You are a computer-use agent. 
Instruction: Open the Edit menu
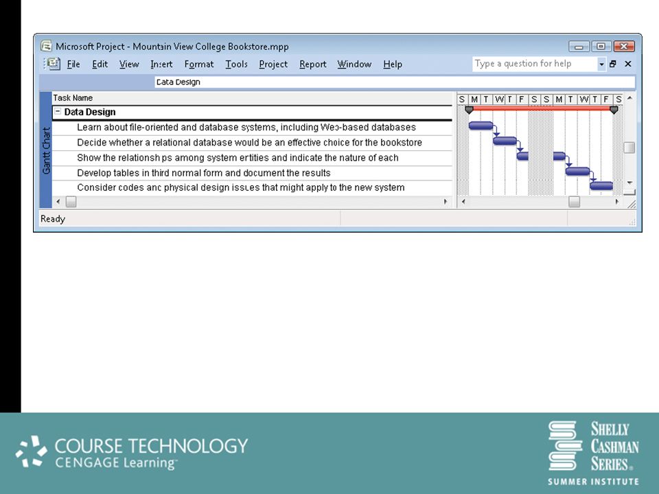(x=100, y=64)
